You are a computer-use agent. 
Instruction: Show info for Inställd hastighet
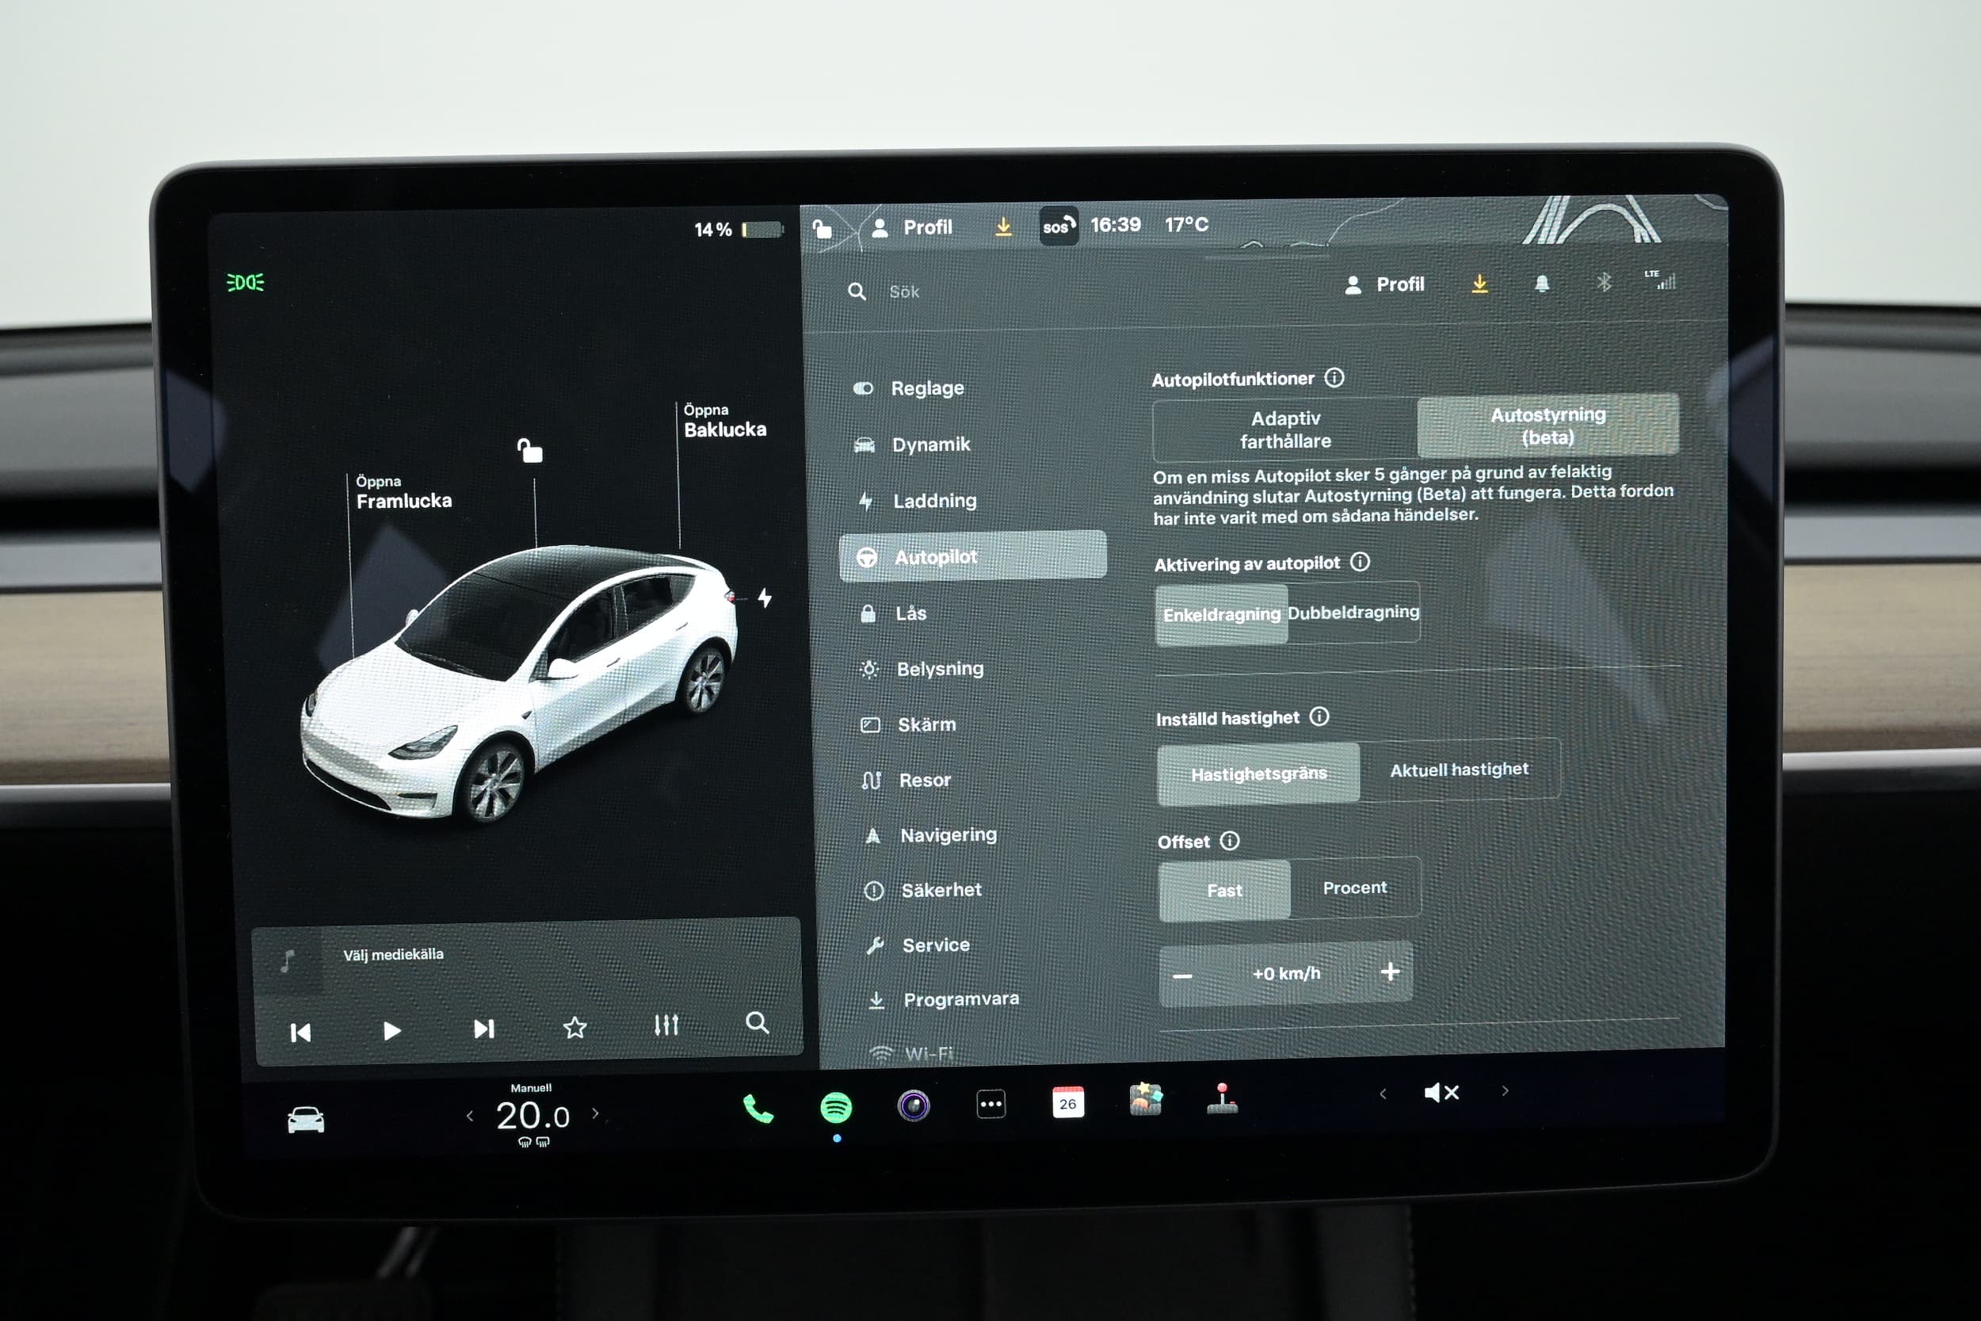1319,716
